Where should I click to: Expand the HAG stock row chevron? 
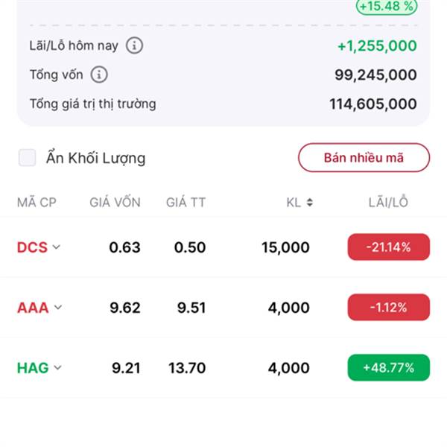[57, 367]
